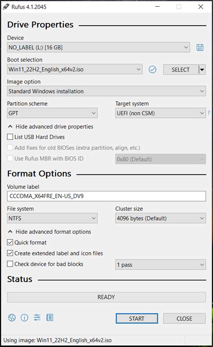Open the File system NTFS dropdown

pos(53,218)
